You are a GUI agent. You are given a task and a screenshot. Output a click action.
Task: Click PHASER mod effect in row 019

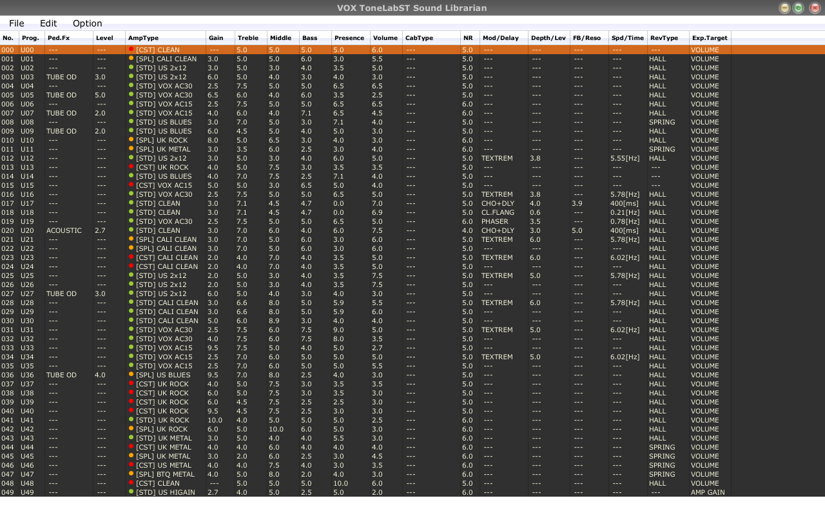pos(494,221)
